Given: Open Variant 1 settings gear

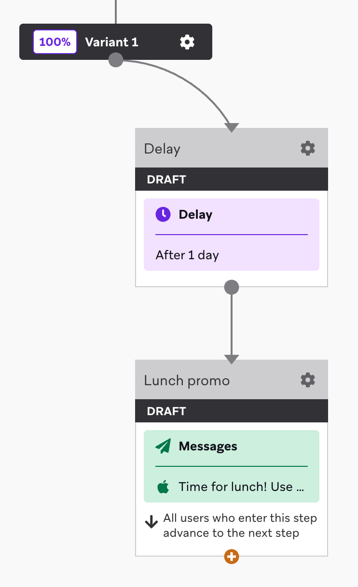Looking at the screenshot, I should pos(187,42).
